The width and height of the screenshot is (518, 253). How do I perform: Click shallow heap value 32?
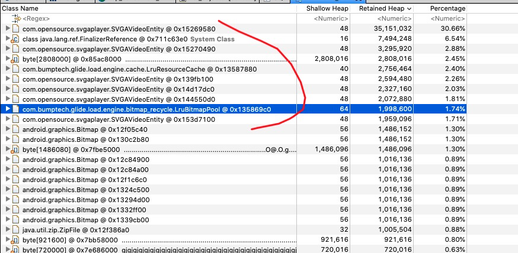pos(344,229)
